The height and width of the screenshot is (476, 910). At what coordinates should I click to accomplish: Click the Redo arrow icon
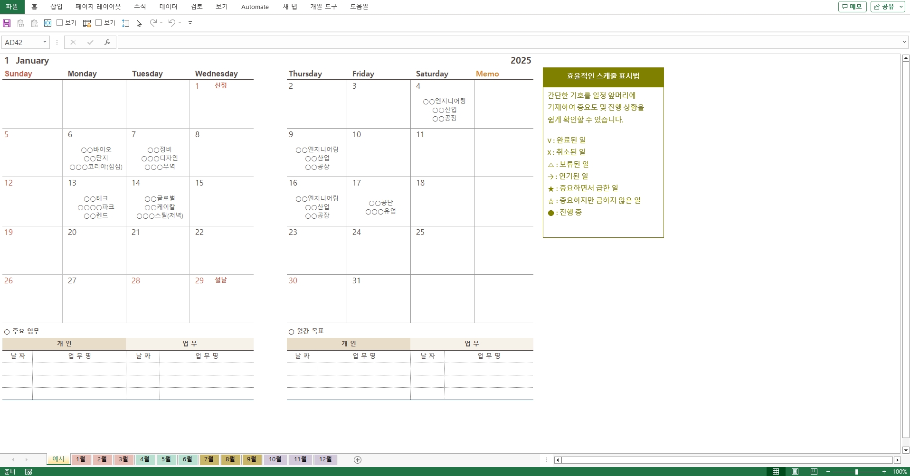(x=153, y=23)
